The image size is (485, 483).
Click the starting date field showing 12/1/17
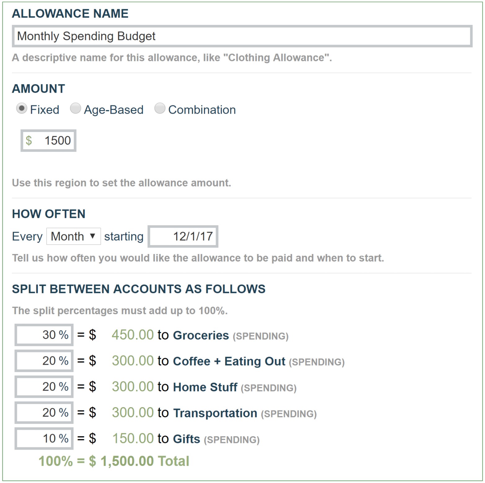click(x=183, y=236)
